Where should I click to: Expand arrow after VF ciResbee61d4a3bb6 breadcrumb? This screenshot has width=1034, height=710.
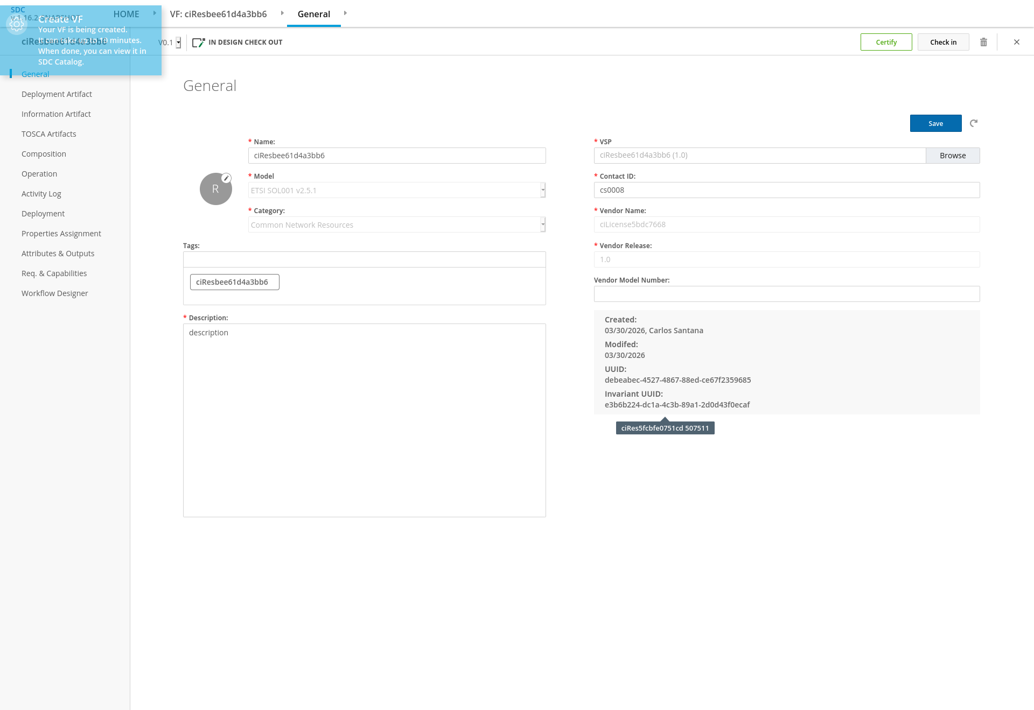(282, 13)
